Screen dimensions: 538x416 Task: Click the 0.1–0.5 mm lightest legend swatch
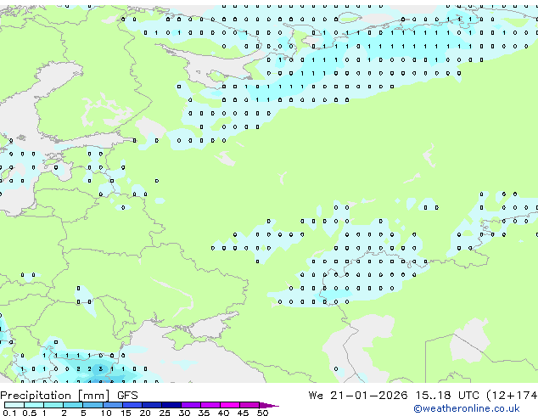[14, 405]
